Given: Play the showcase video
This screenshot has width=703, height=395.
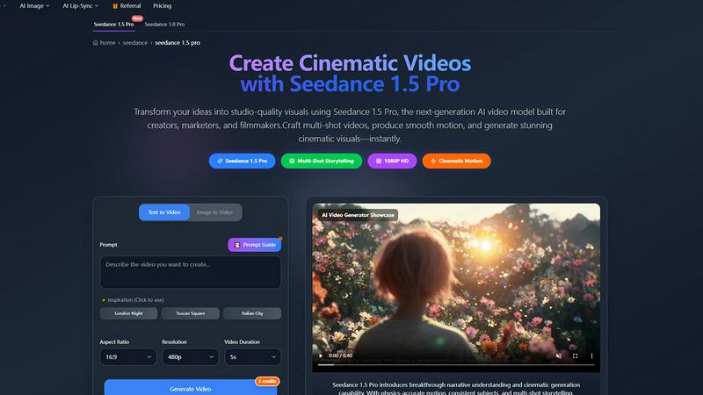Looking at the screenshot, I should tap(321, 355).
